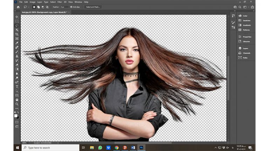The width and height of the screenshot is (269, 151).
Task: Enable Intersect with Selection mode
Action: pos(47,7)
